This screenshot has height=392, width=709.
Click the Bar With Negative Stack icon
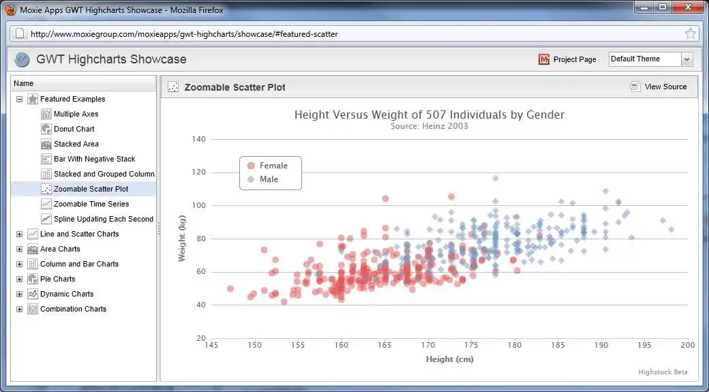46,159
